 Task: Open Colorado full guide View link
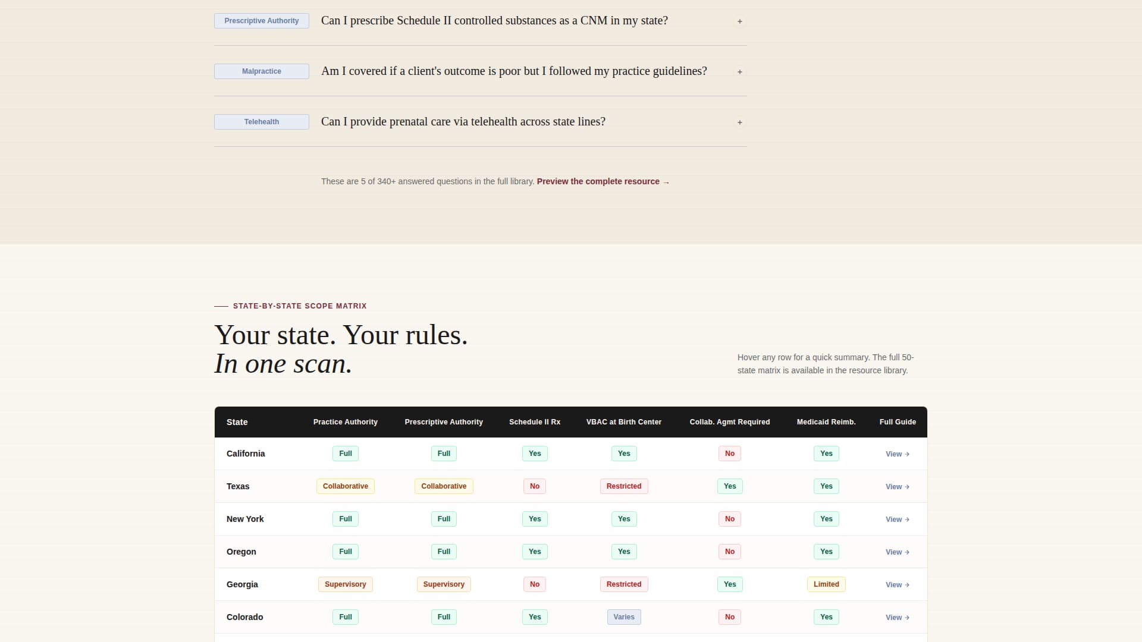[x=898, y=618]
